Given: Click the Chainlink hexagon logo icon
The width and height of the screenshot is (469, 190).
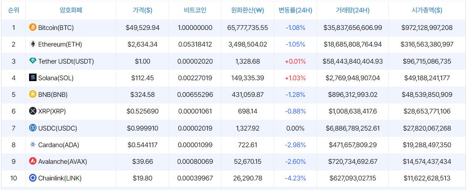Looking at the screenshot, I should (32, 178).
